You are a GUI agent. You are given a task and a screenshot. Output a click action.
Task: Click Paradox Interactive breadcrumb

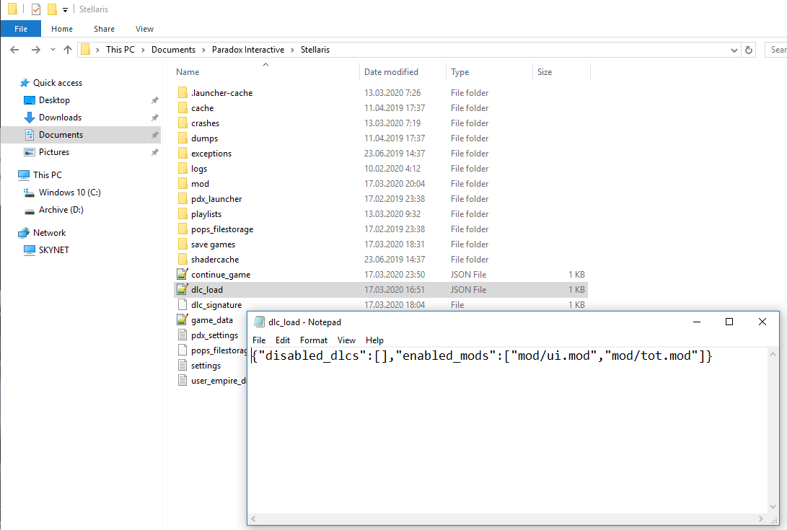248,50
